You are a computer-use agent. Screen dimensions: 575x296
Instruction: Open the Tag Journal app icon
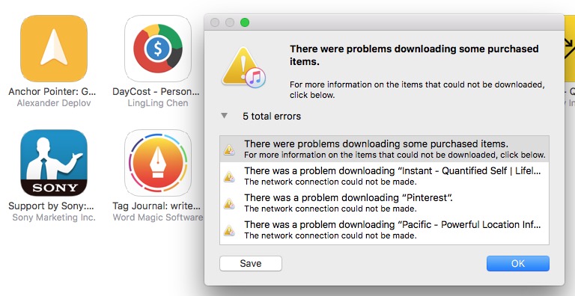[x=158, y=163]
